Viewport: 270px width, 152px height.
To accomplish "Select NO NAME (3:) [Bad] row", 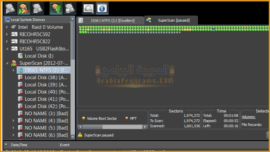I will coord(44,113).
